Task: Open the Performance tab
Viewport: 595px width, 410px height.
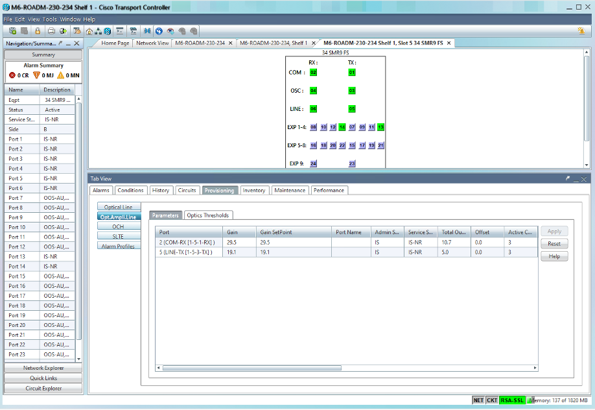Action: click(329, 190)
